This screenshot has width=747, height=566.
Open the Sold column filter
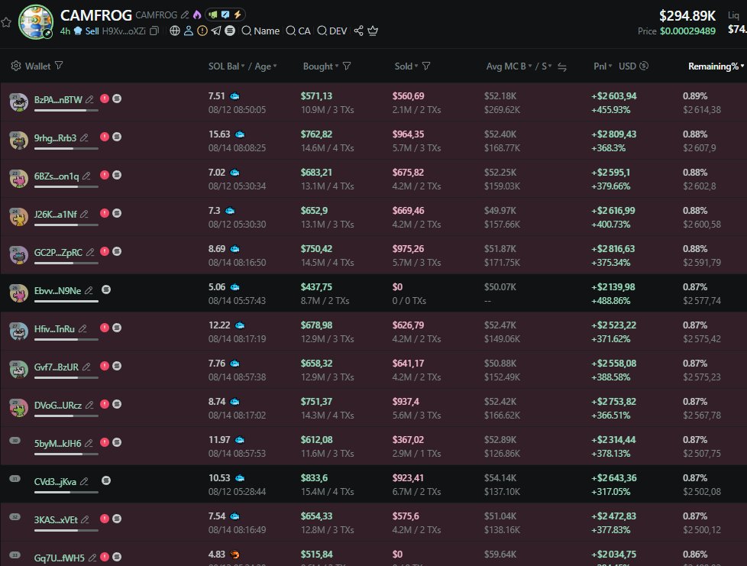tap(426, 66)
